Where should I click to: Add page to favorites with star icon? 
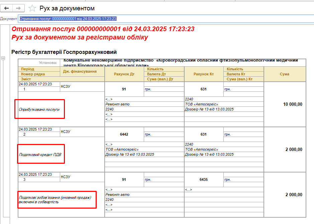[32, 8]
